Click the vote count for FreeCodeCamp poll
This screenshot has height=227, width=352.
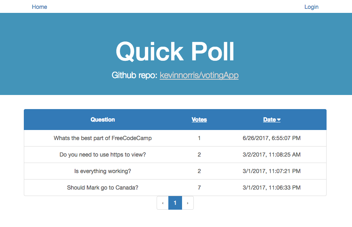[199, 138]
